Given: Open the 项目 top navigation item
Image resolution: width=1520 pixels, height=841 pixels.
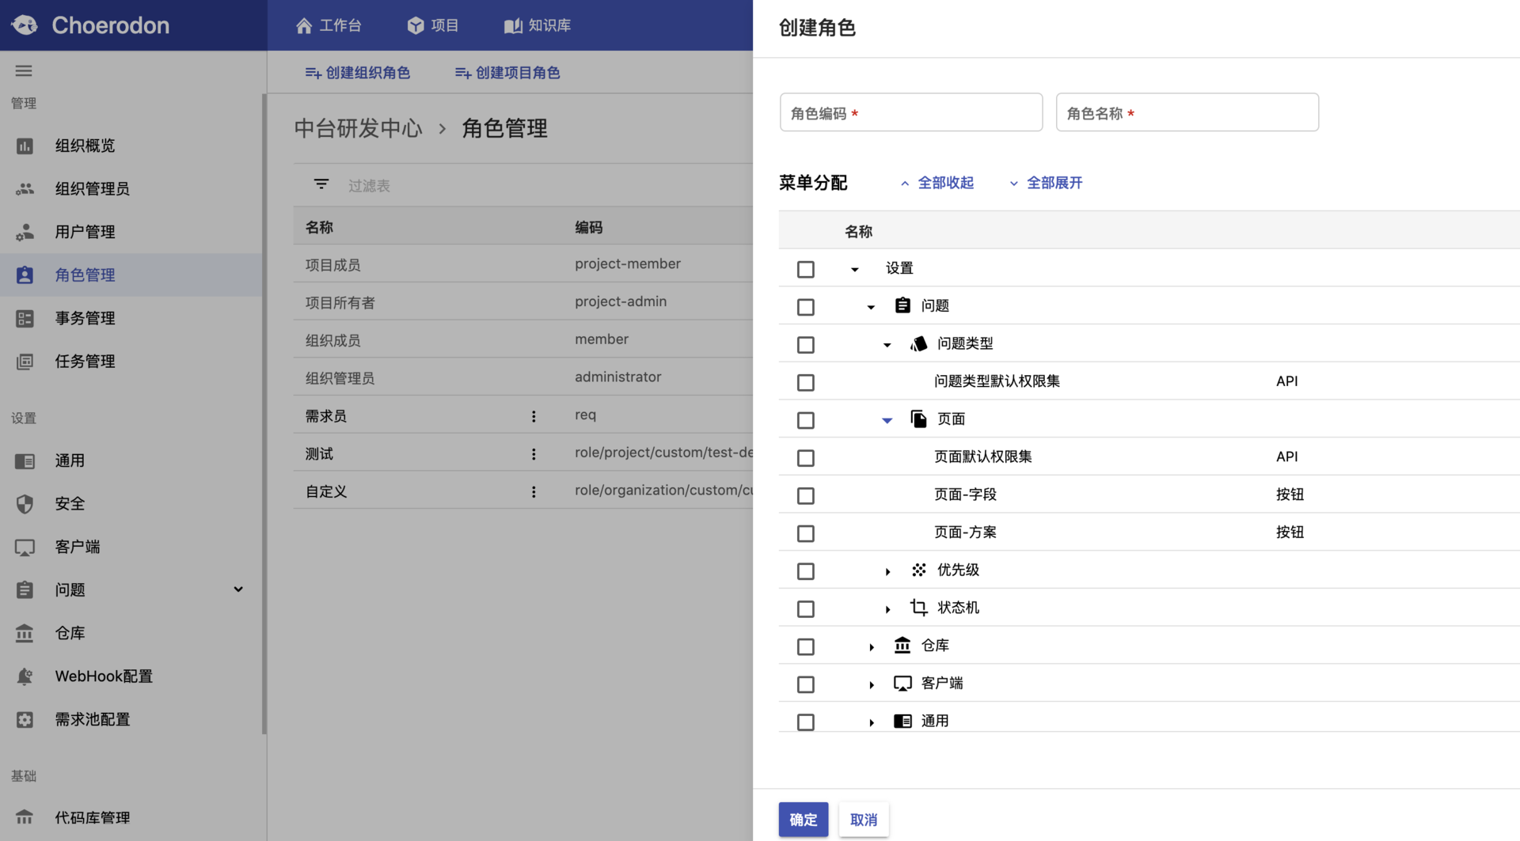Looking at the screenshot, I should pos(433,25).
